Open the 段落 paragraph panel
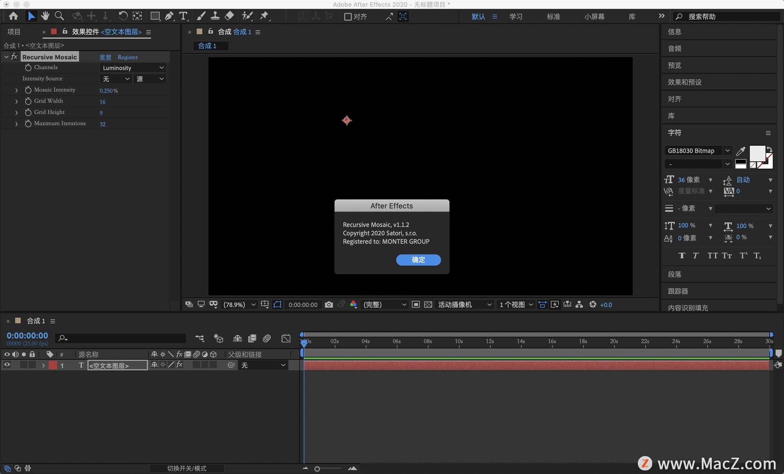784x474 pixels. [x=675, y=274]
